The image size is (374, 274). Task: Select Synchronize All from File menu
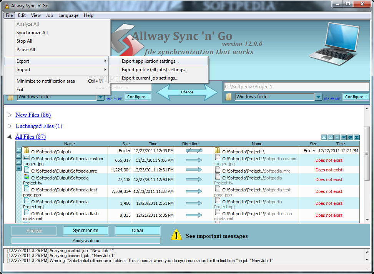(x=56, y=33)
